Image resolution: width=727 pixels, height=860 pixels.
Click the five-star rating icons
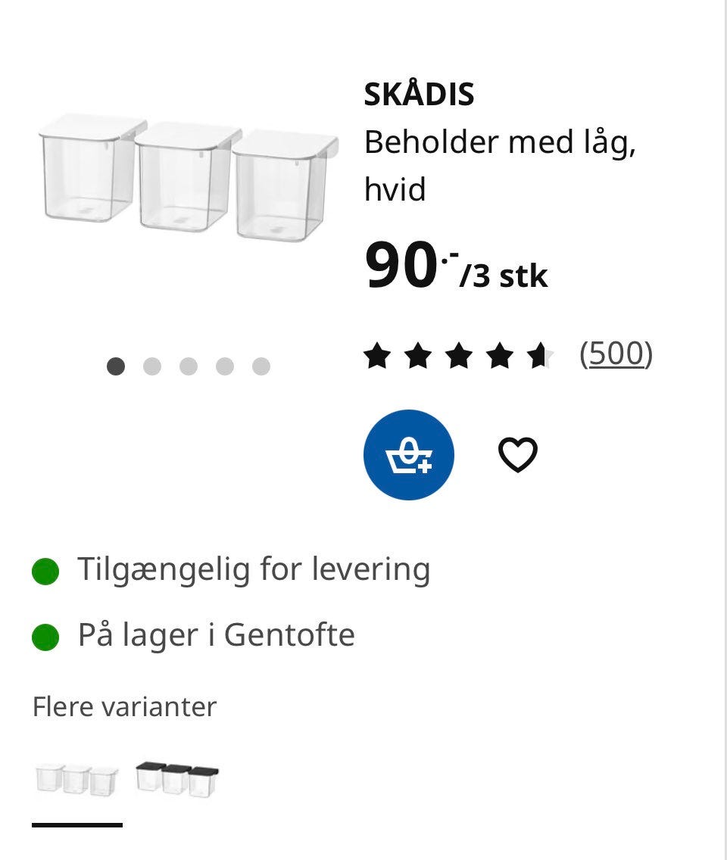click(458, 355)
